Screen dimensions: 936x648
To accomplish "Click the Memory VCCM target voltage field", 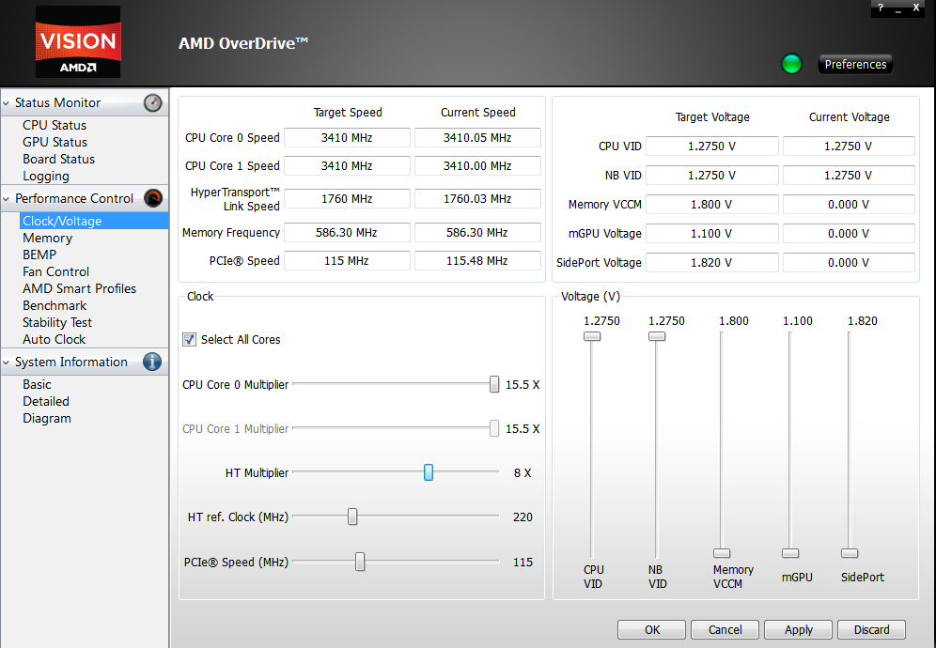I will pos(711,205).
